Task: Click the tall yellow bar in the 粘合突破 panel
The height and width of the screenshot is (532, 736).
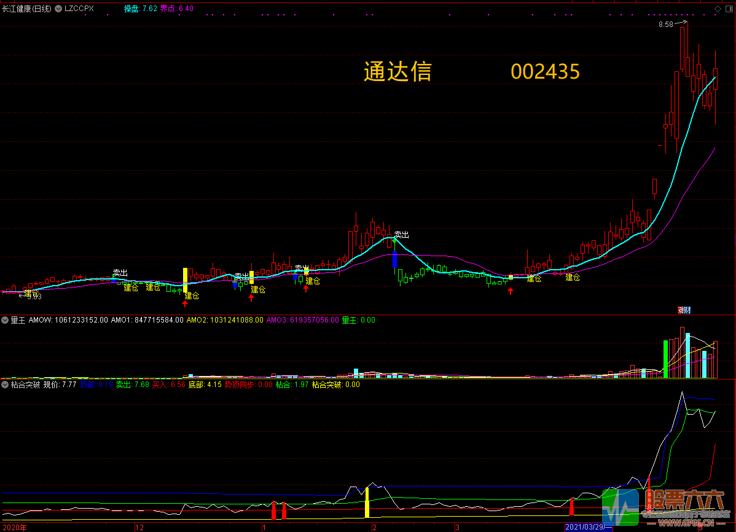Action: pyautogui.click(x=367, y=503)
